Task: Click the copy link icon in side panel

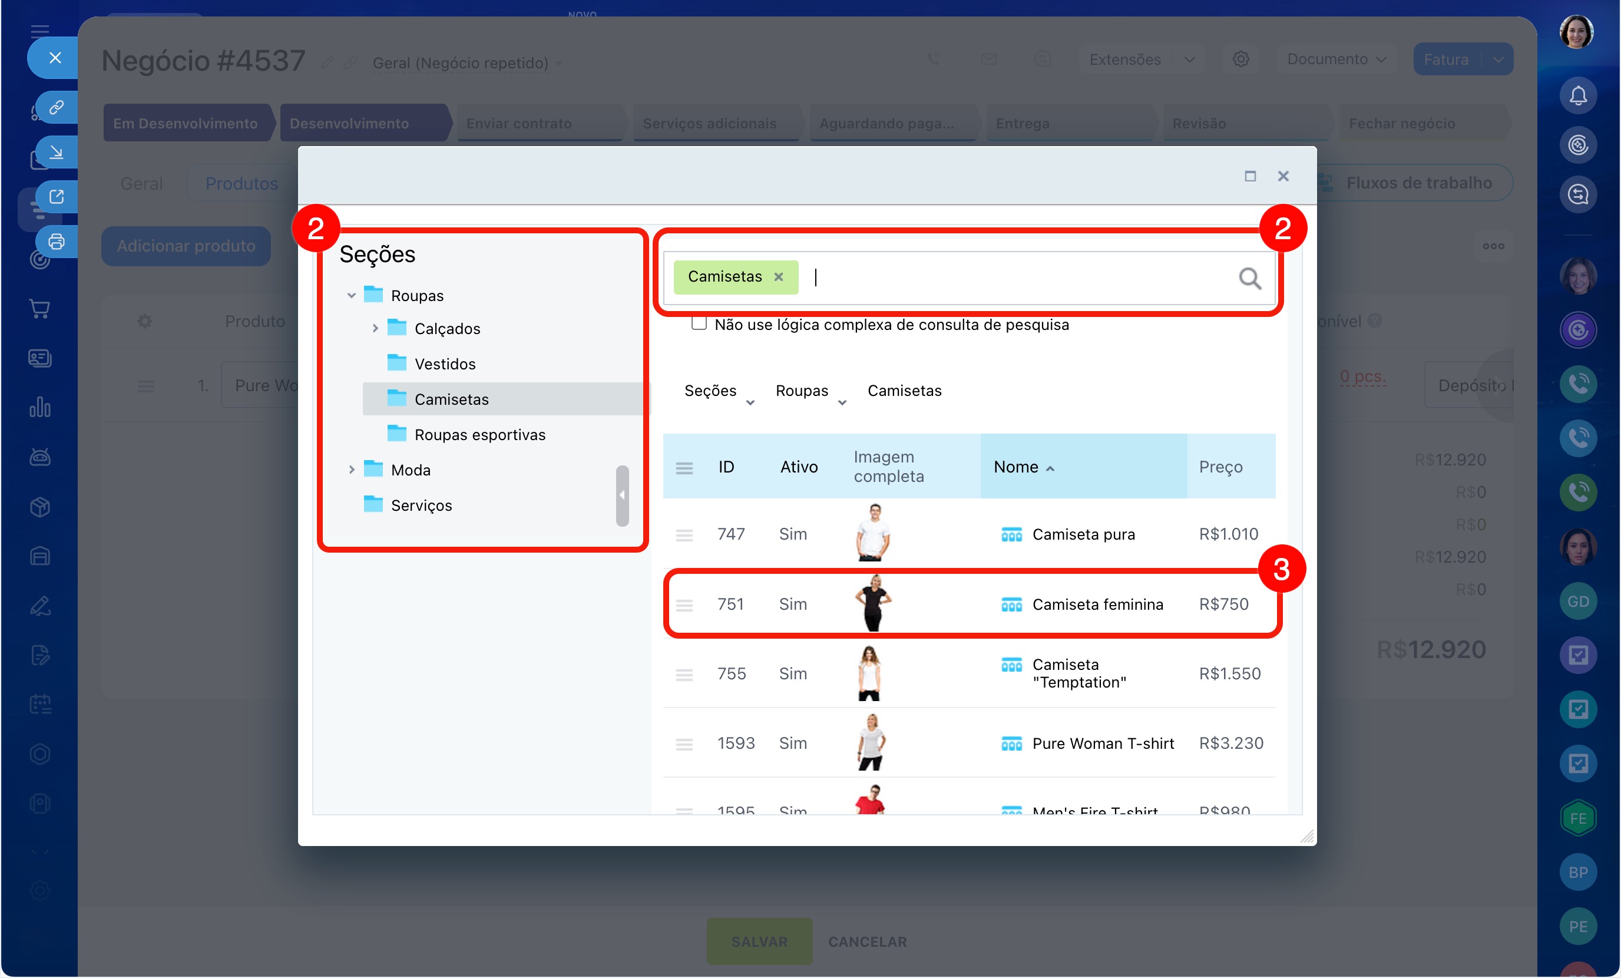Action: click(57, 107)
